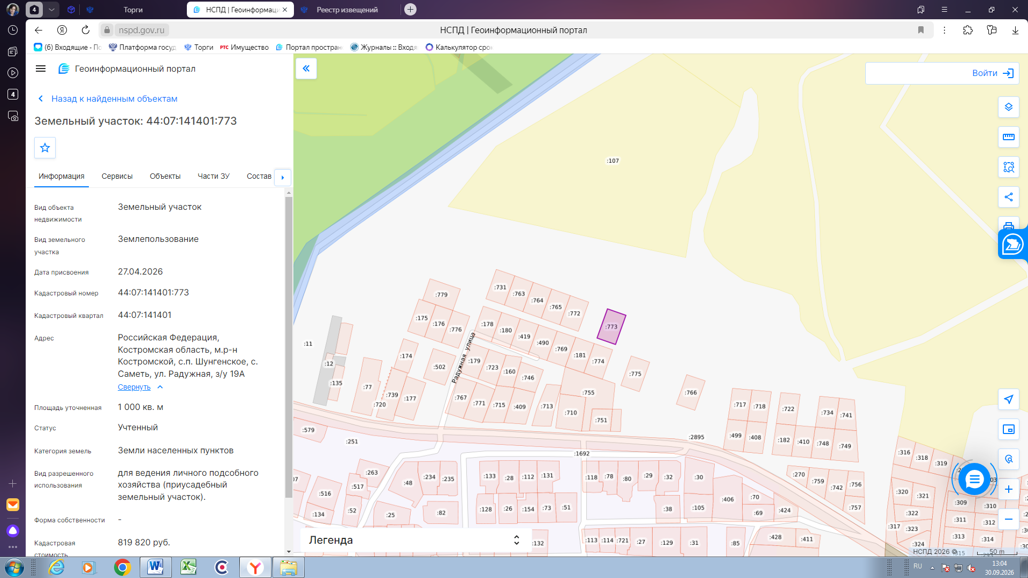Viewport: 1028px width, 578px height.
Task: Switch to the Реестр извещений browser tab
Action: (x=347, y=10)
